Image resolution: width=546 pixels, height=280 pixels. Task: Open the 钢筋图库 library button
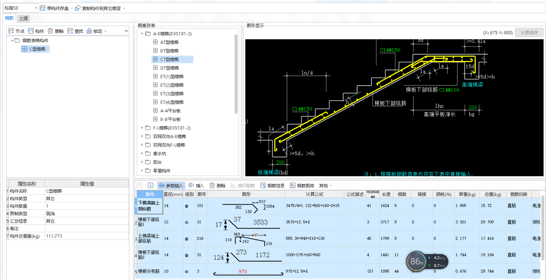tap(302, 186)
